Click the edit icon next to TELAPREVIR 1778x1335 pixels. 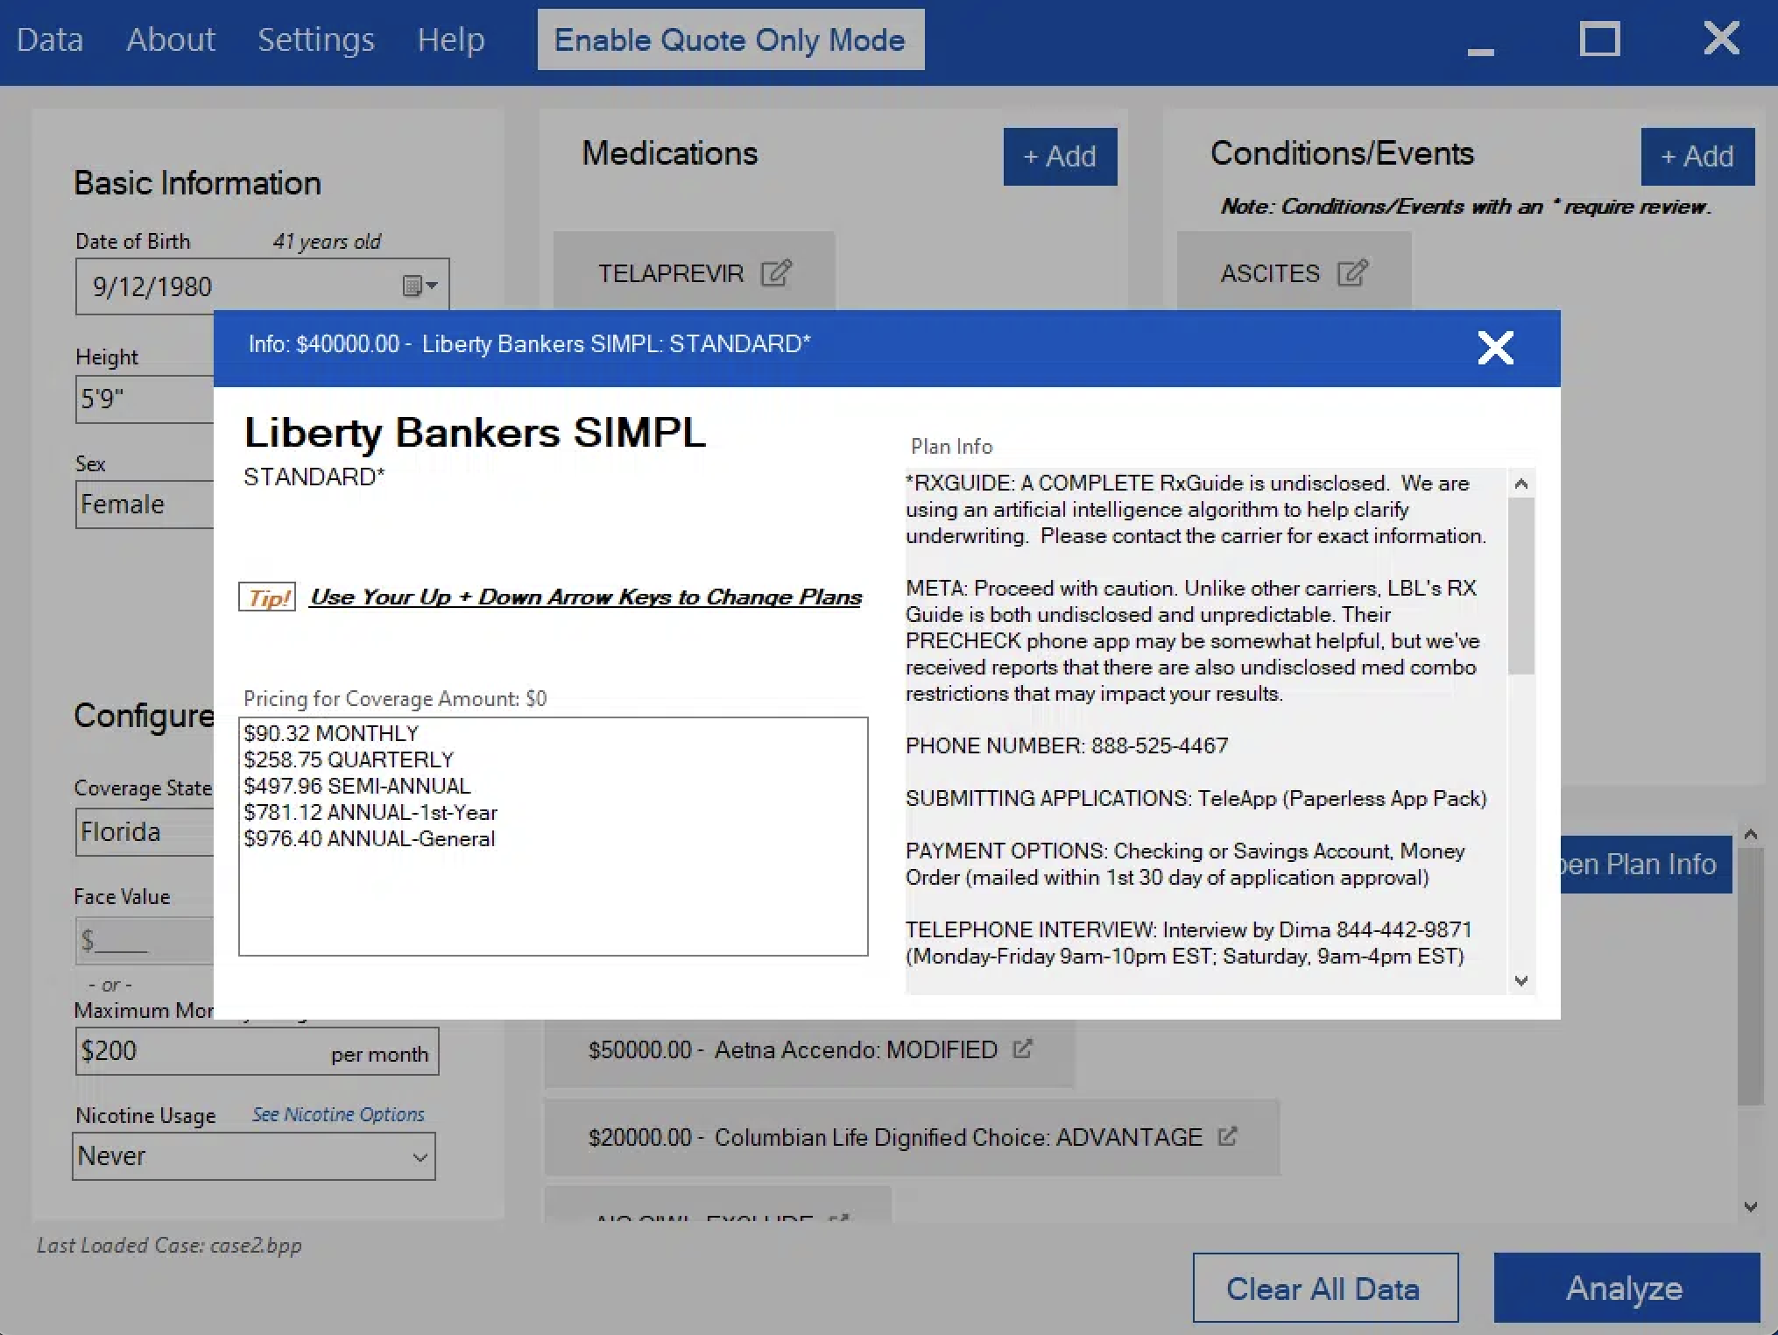775,273
